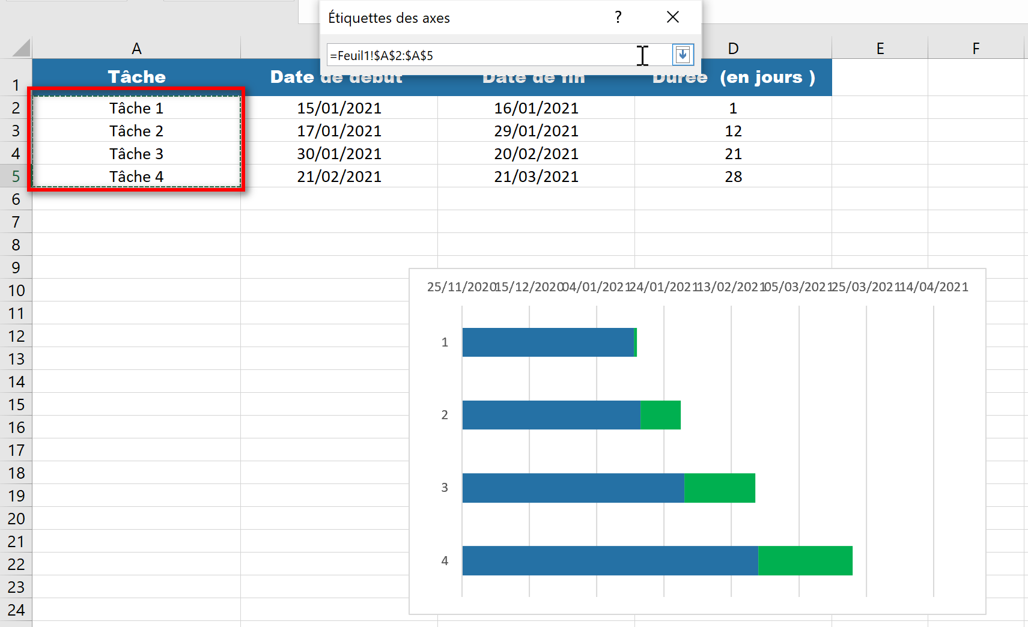The image size is (1028, 627).
Task: Click chart category label 4
Action: [x=445, y=560]
